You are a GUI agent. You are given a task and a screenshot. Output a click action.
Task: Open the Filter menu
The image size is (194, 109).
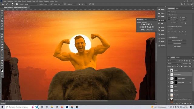(x=34, y=1)
